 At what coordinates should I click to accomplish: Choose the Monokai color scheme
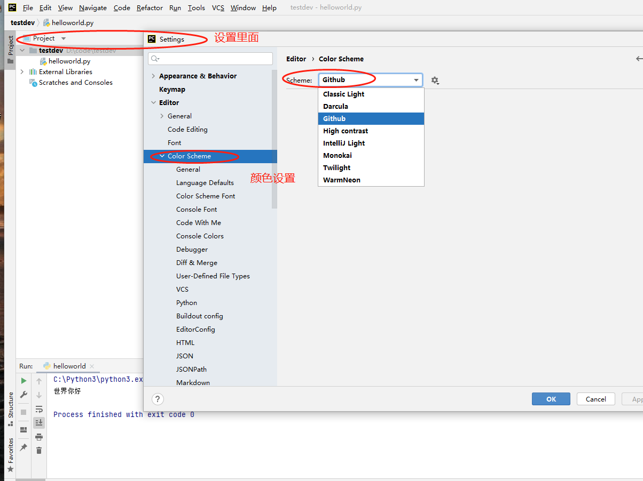[371, 155]
